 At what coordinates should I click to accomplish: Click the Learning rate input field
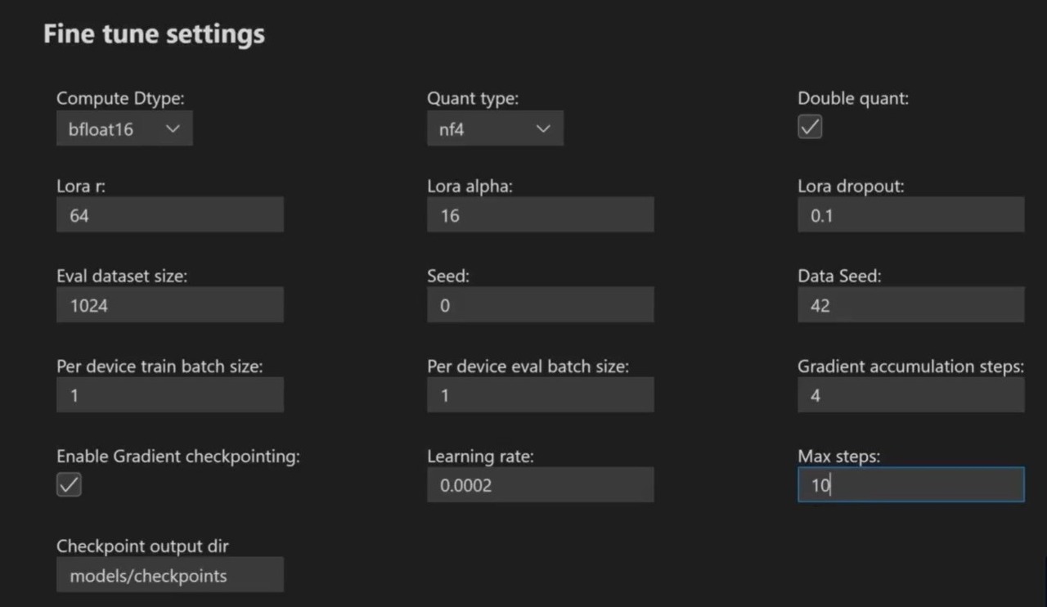(x=540, y=485)
